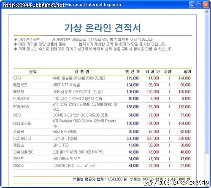Close the Internet Explorer window

click(x=206, y=5)
